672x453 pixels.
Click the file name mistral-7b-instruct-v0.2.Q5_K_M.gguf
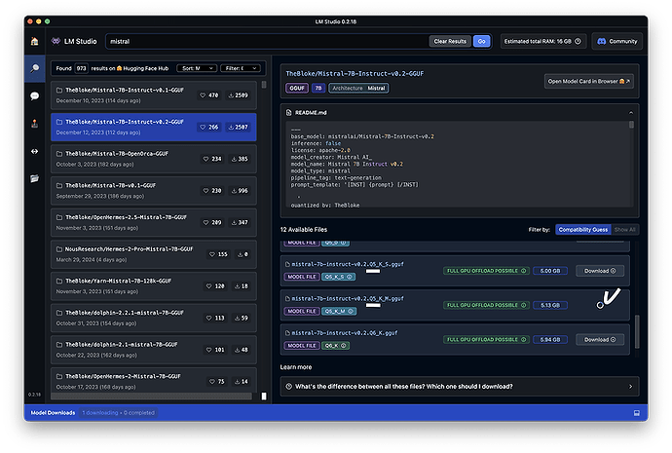348,299
